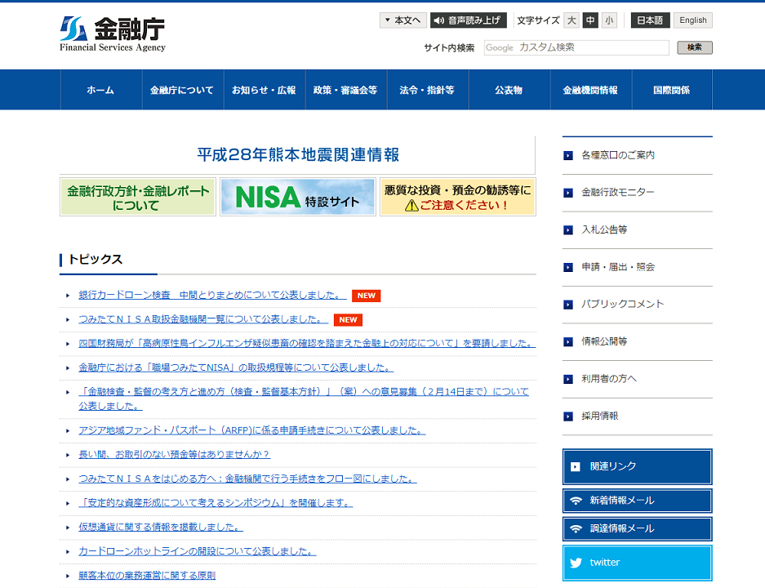This screenshot has height=588, width=765.
Task: Open the 顧客本位の業務運営に関する原則 topic
Action: point(147,576)
